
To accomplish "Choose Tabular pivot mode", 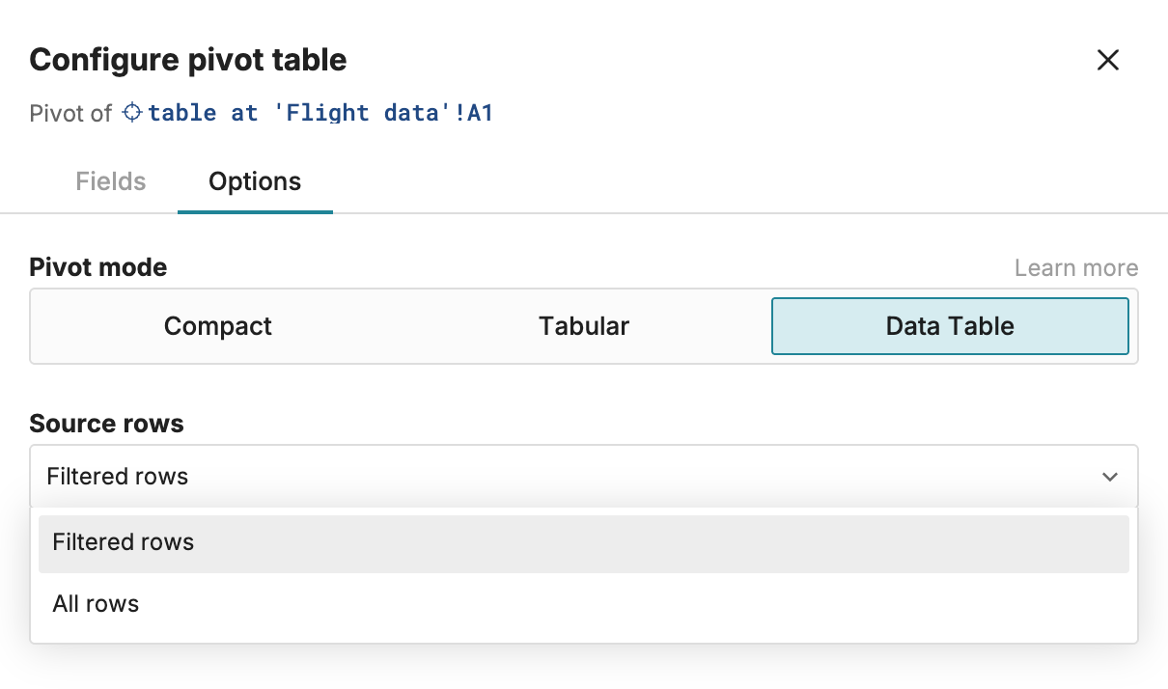I will point(584,326).
